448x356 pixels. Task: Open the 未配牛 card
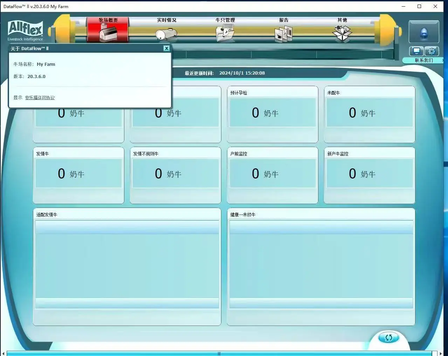[370, 114]
